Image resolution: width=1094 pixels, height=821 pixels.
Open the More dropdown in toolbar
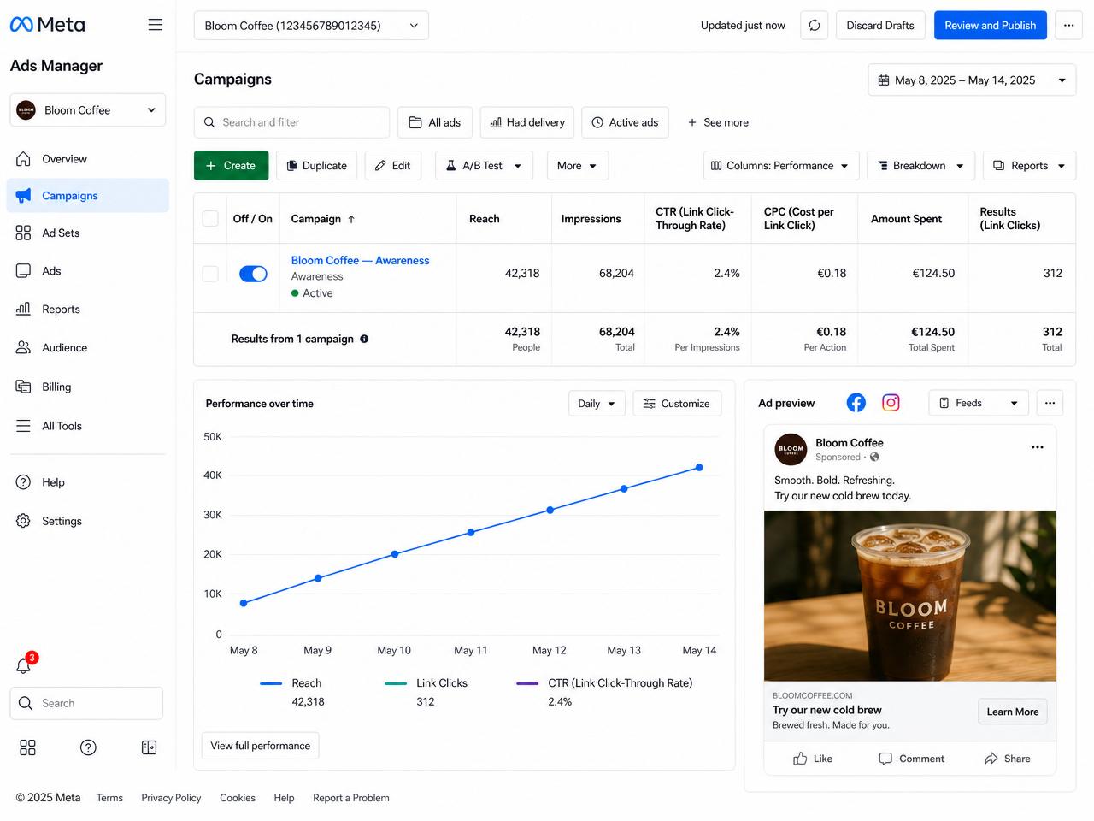point(578,166)
